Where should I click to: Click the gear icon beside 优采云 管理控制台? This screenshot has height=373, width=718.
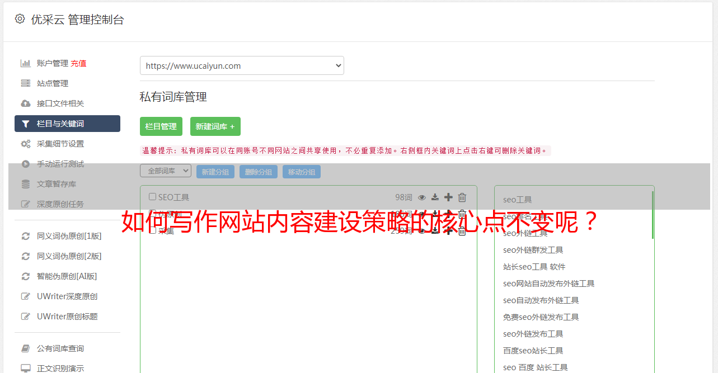point(20,19)
